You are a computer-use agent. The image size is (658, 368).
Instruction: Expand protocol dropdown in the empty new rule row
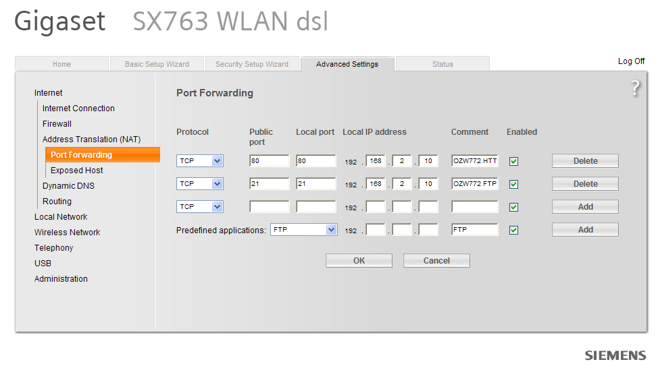pyautogui.click(x=200, y=207)
